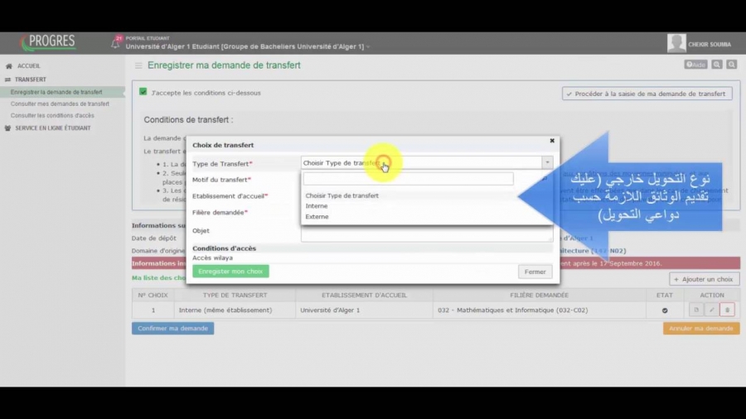Click Confirmer ma demande button
The height and width of the screenshot is (419, 746).
pos(172,328)
